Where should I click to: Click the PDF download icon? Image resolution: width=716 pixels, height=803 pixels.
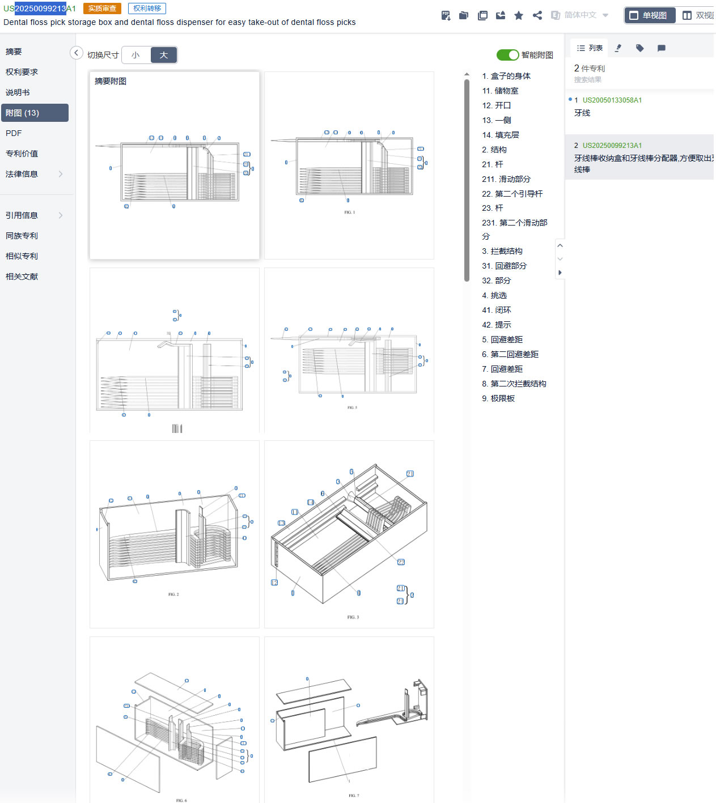pos(446,15)
